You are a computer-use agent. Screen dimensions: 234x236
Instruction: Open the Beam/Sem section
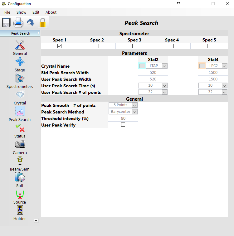pos(20,161)
